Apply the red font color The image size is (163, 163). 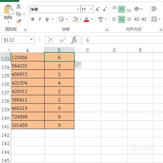(x=86, y=19)
